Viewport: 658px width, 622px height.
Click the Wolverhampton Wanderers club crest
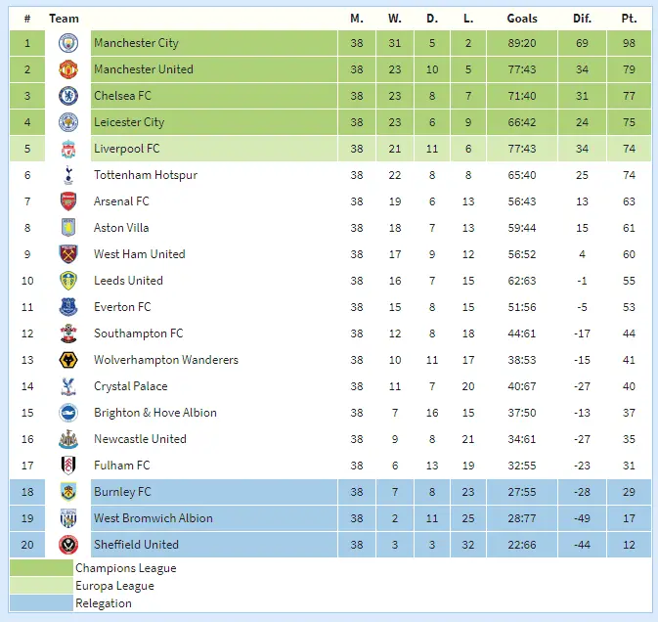tap(67, 360)
